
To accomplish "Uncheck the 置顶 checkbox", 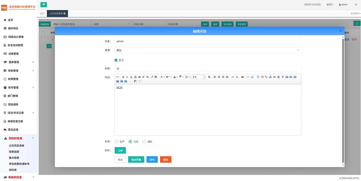I will tap(116, 60).
